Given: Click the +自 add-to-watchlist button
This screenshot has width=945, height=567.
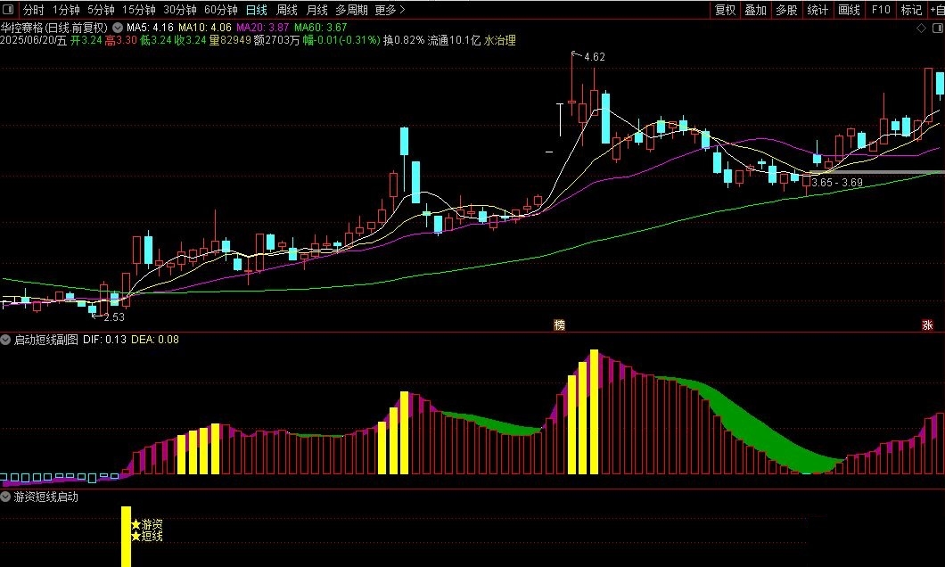Looking at the screenshot, I should coord(937,10).
